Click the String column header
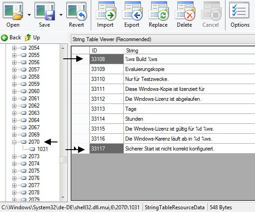 click(x=189, y=51)
